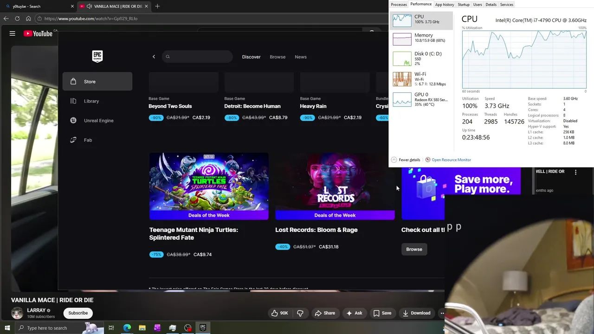The image size is (594, 334).
Task: Open the Save more Play more banner
Action: pos(461,181)
